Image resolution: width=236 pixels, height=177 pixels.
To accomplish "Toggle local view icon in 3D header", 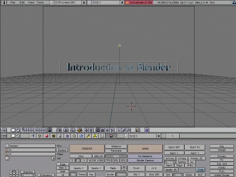I will [59, 130].
